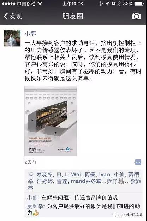The width and height of the screenshot is (147, 221).
Task: Open mandy-冬草 profile from likes
Action: [86, 181]
